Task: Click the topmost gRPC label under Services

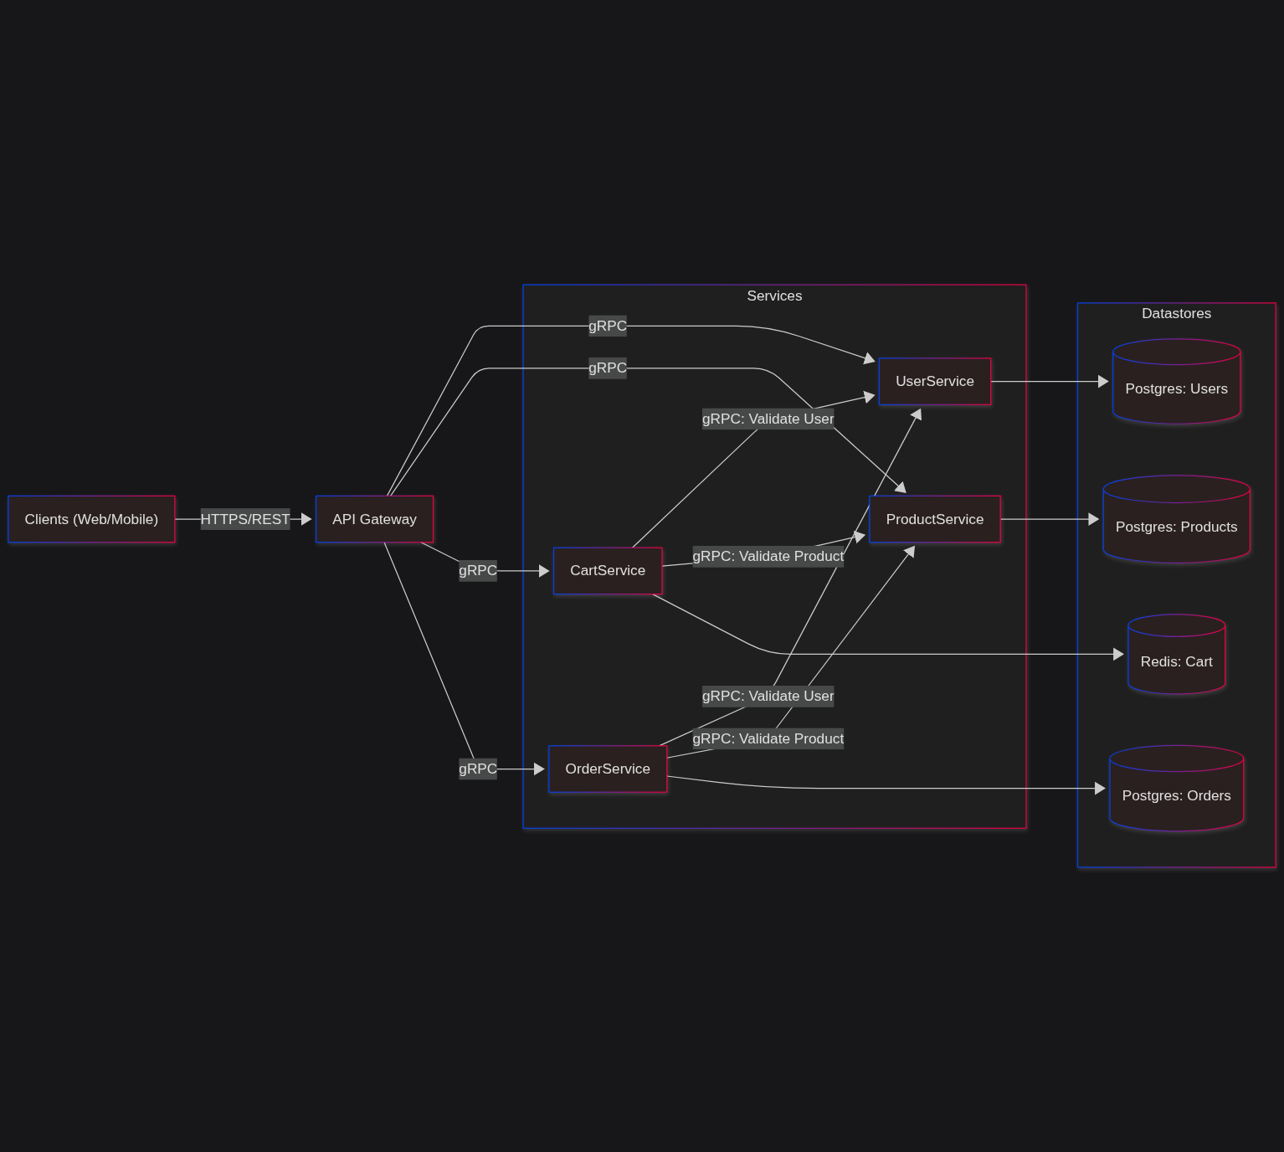Action: pyautogui.click(x=607, y=326)
